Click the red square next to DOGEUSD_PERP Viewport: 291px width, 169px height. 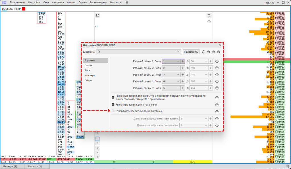pos(24,9)
